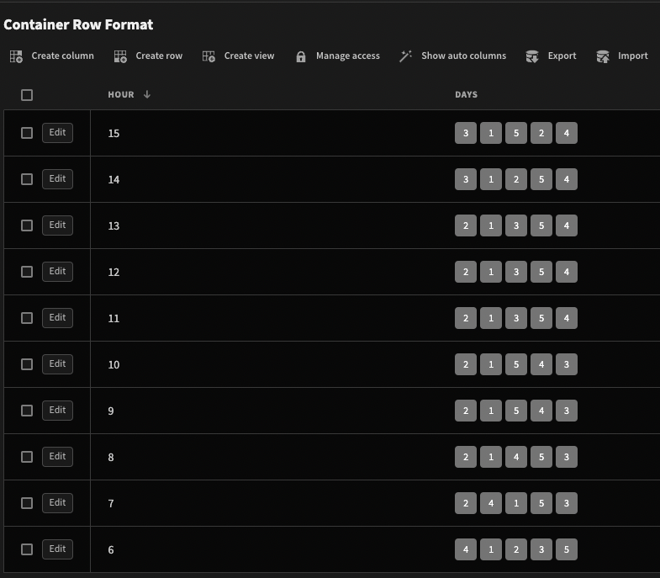Click the Show auto columns wand icon
The width and height of the screenshot is (660, 578).
point(406,56)
